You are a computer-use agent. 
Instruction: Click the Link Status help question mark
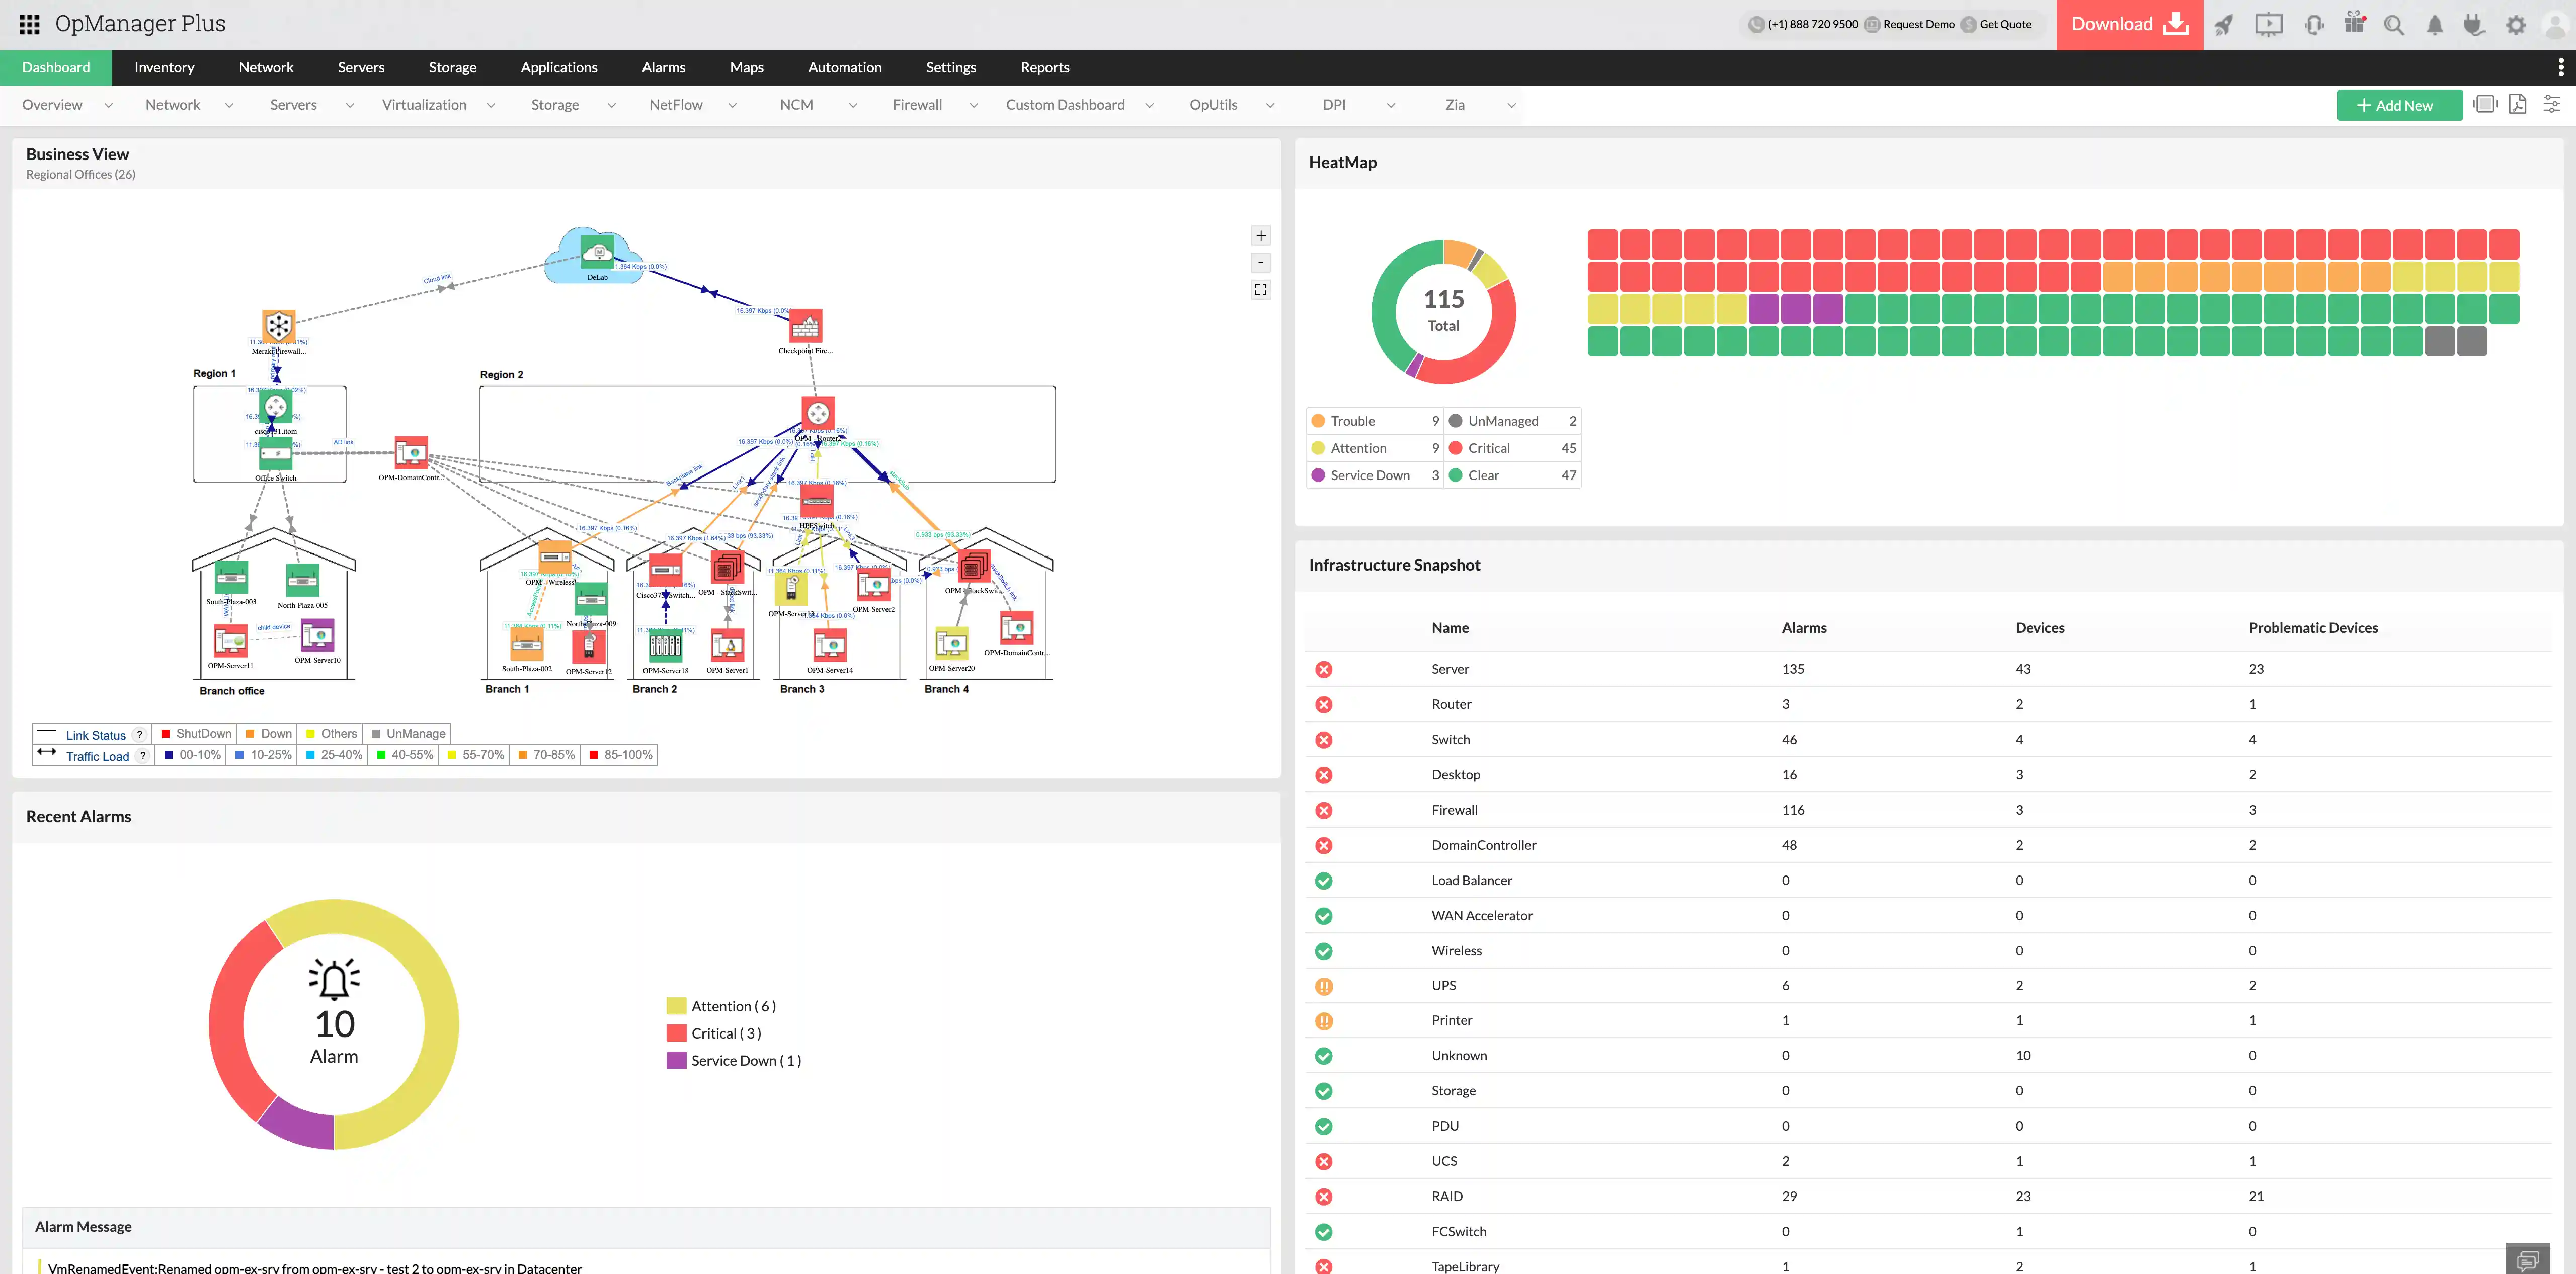tap(139, 735)
